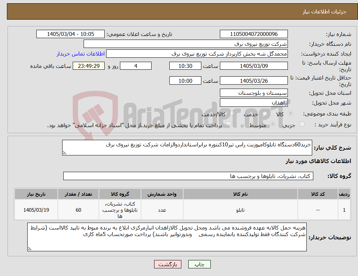Click the treasury payment note text
The height and width of the screenshot is (276, 358).
(134, 125)
